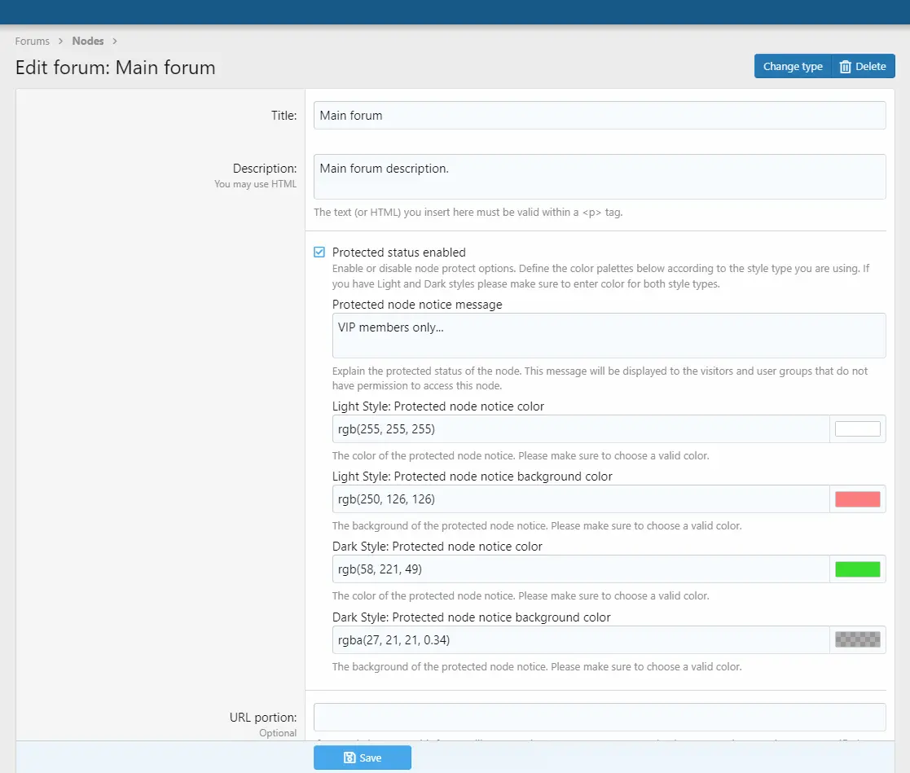Open white Light Style notice color swatch
Screen dimensions: 910x773
click(x=857, y=429)
